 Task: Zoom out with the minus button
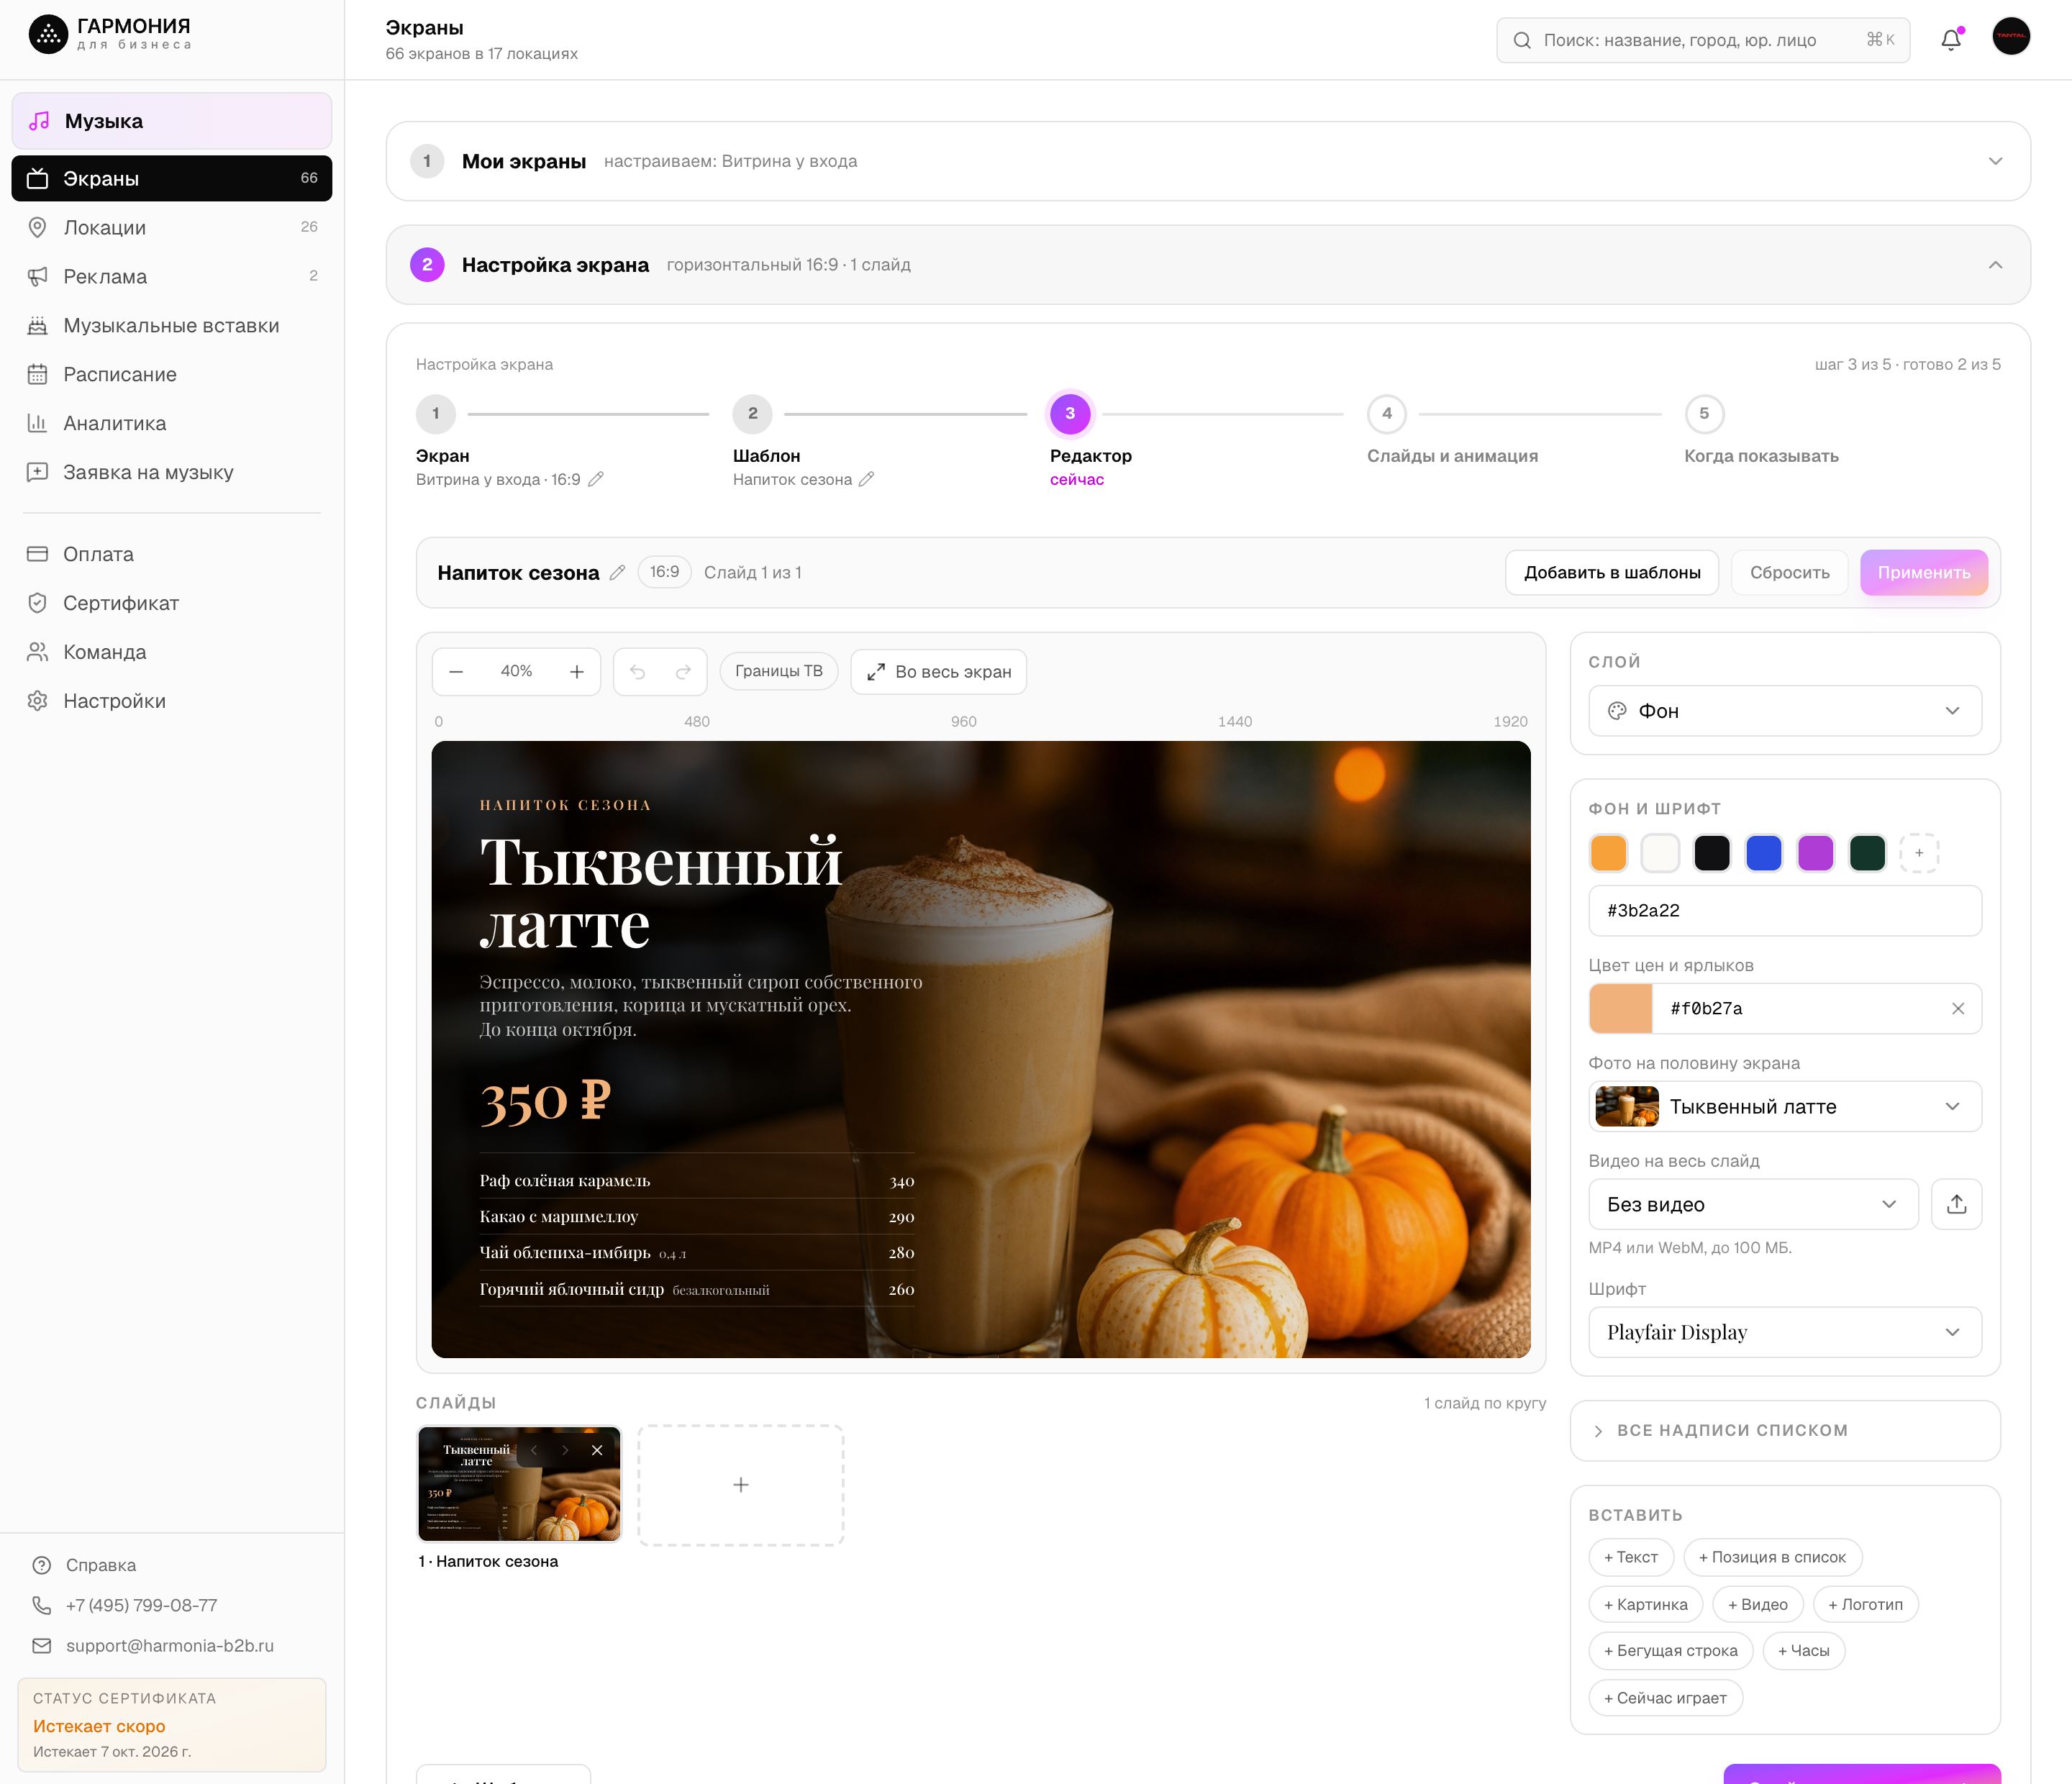point(456,672)
